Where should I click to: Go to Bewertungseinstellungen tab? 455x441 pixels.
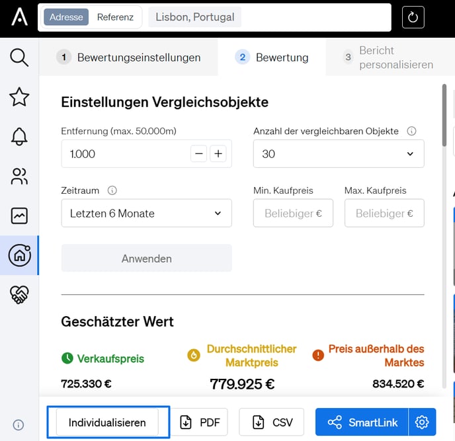click(x=129, y=58)
